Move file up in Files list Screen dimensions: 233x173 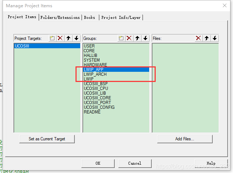[x=207, y=38]
